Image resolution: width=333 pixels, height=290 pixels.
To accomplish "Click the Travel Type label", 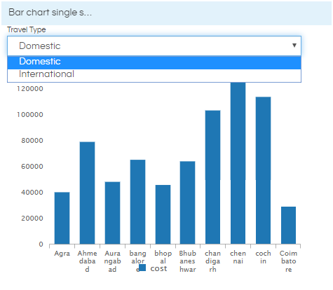I will tap(27, 30).
